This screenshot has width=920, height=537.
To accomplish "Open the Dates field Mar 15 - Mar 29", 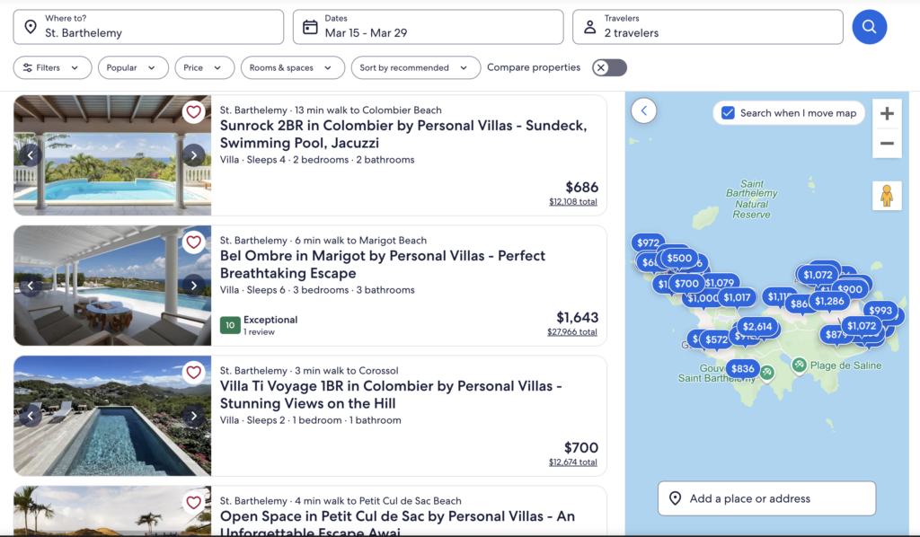I will pyautogui.click(x=429, y=27).
